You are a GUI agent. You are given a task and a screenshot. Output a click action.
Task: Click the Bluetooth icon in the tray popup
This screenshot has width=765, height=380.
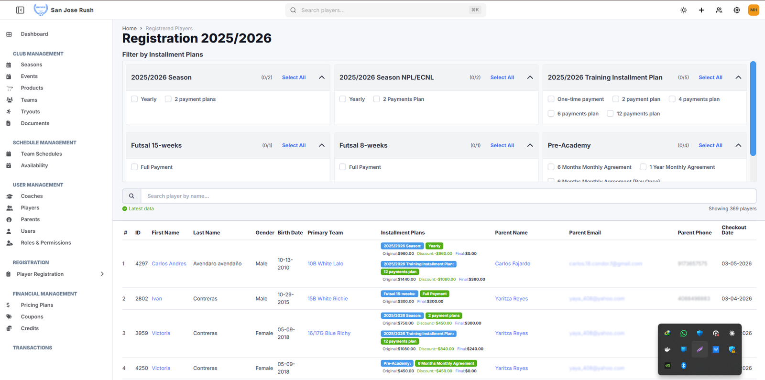684,366
